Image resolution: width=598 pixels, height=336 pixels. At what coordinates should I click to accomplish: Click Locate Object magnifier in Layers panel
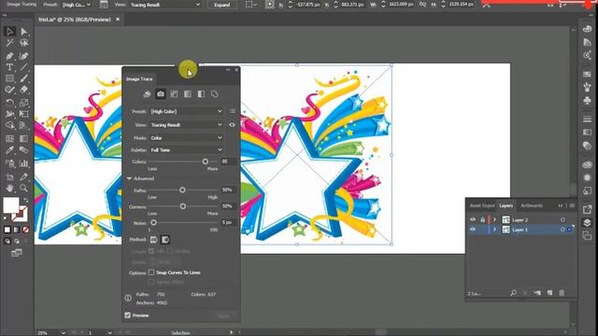click(513, 293)
